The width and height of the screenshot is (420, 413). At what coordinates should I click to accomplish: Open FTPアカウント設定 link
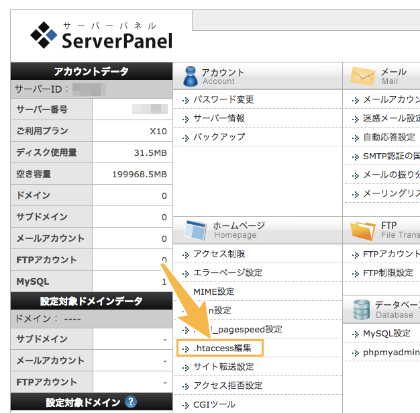point(391,254)
